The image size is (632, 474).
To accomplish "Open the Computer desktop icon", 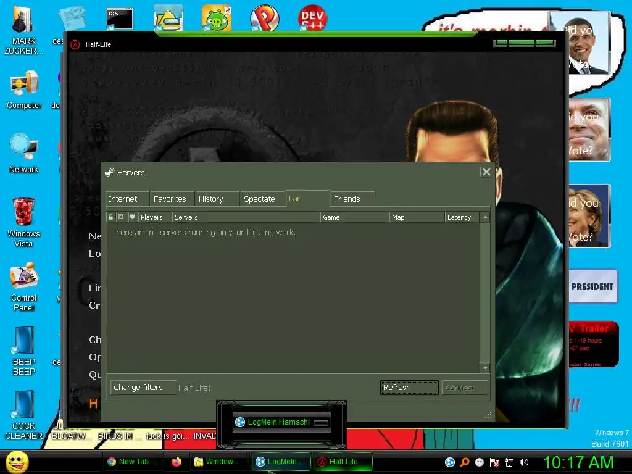I will coord(24,89).
